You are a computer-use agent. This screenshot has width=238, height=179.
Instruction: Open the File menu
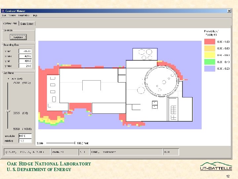(4, 15)
